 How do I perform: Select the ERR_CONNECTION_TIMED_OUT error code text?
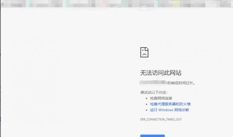coord(161,119)
